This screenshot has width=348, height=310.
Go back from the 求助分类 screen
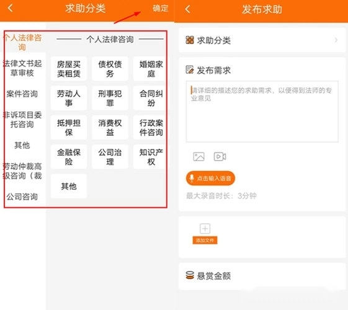click(x=10, y=8)
